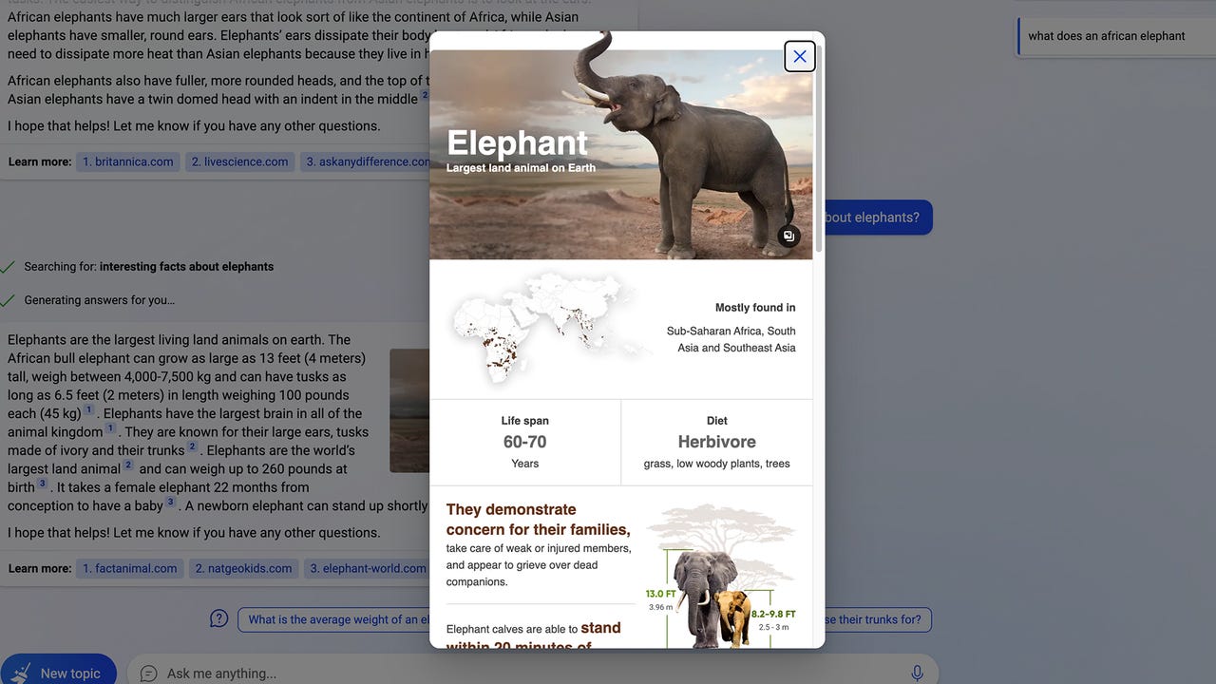
Task: Close the Elephant info card
Action: [x=800, y=57]
